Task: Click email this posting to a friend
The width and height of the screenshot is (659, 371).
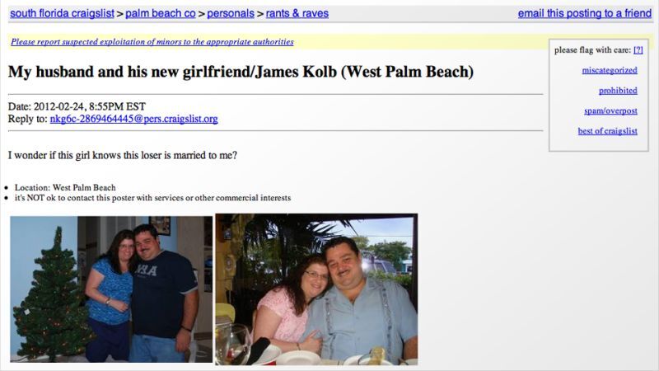Action: click(585, 13)
